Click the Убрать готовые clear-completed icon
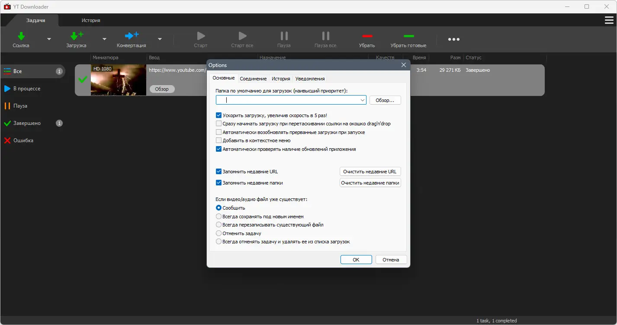 [x=408, y=39]
